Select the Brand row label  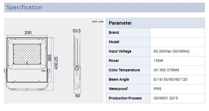point(114,32)
